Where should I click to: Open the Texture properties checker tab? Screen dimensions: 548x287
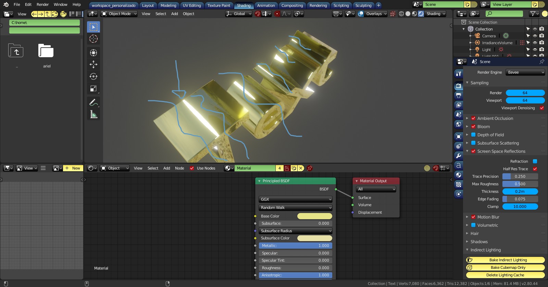point(459,185)
